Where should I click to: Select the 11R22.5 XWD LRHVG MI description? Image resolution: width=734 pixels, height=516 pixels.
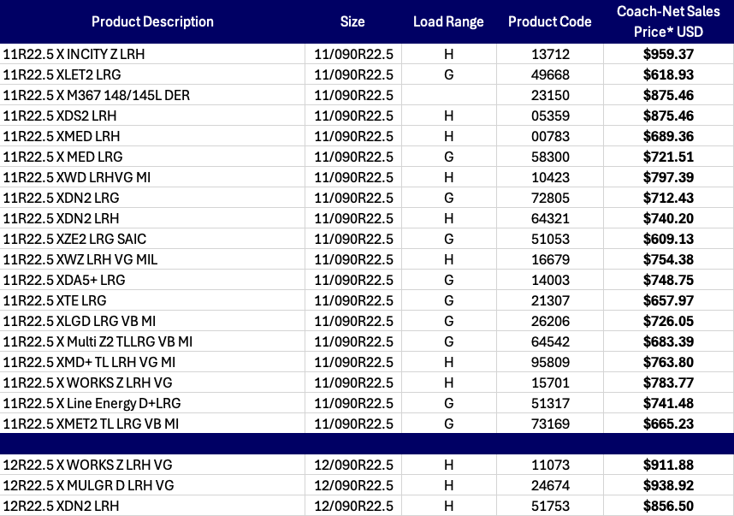[x=77, y=177]
